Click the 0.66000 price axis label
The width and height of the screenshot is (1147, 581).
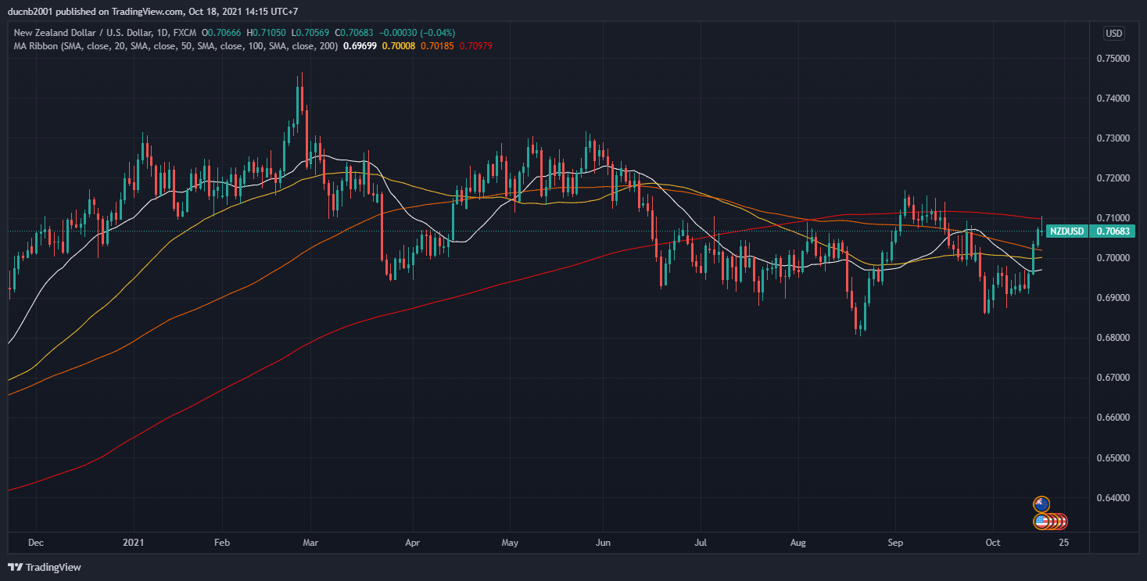1113,418
